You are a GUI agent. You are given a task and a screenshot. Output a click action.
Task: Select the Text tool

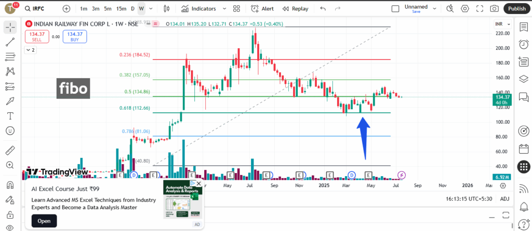[10, 116]
